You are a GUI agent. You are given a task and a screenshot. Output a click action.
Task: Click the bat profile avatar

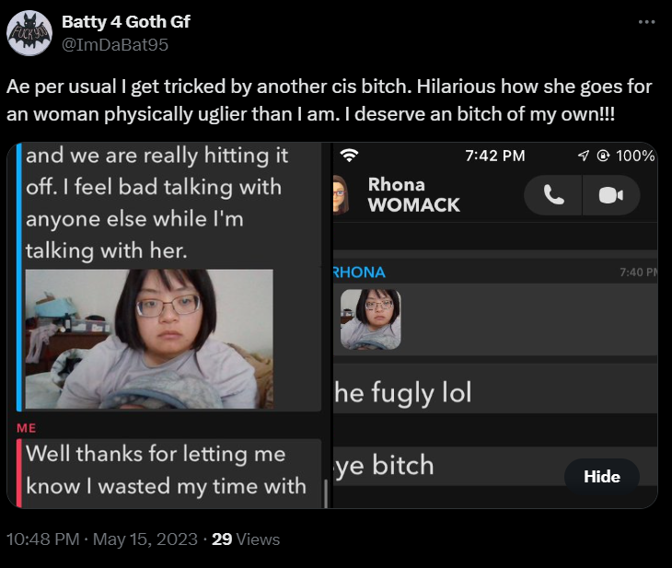[29, 33]
